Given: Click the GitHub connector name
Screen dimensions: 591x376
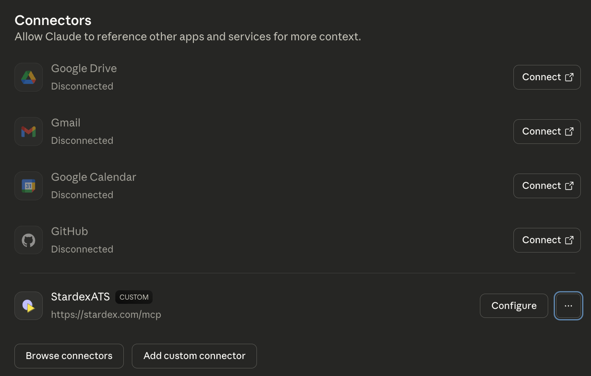Looking at the screenshot, I should 70,231.
